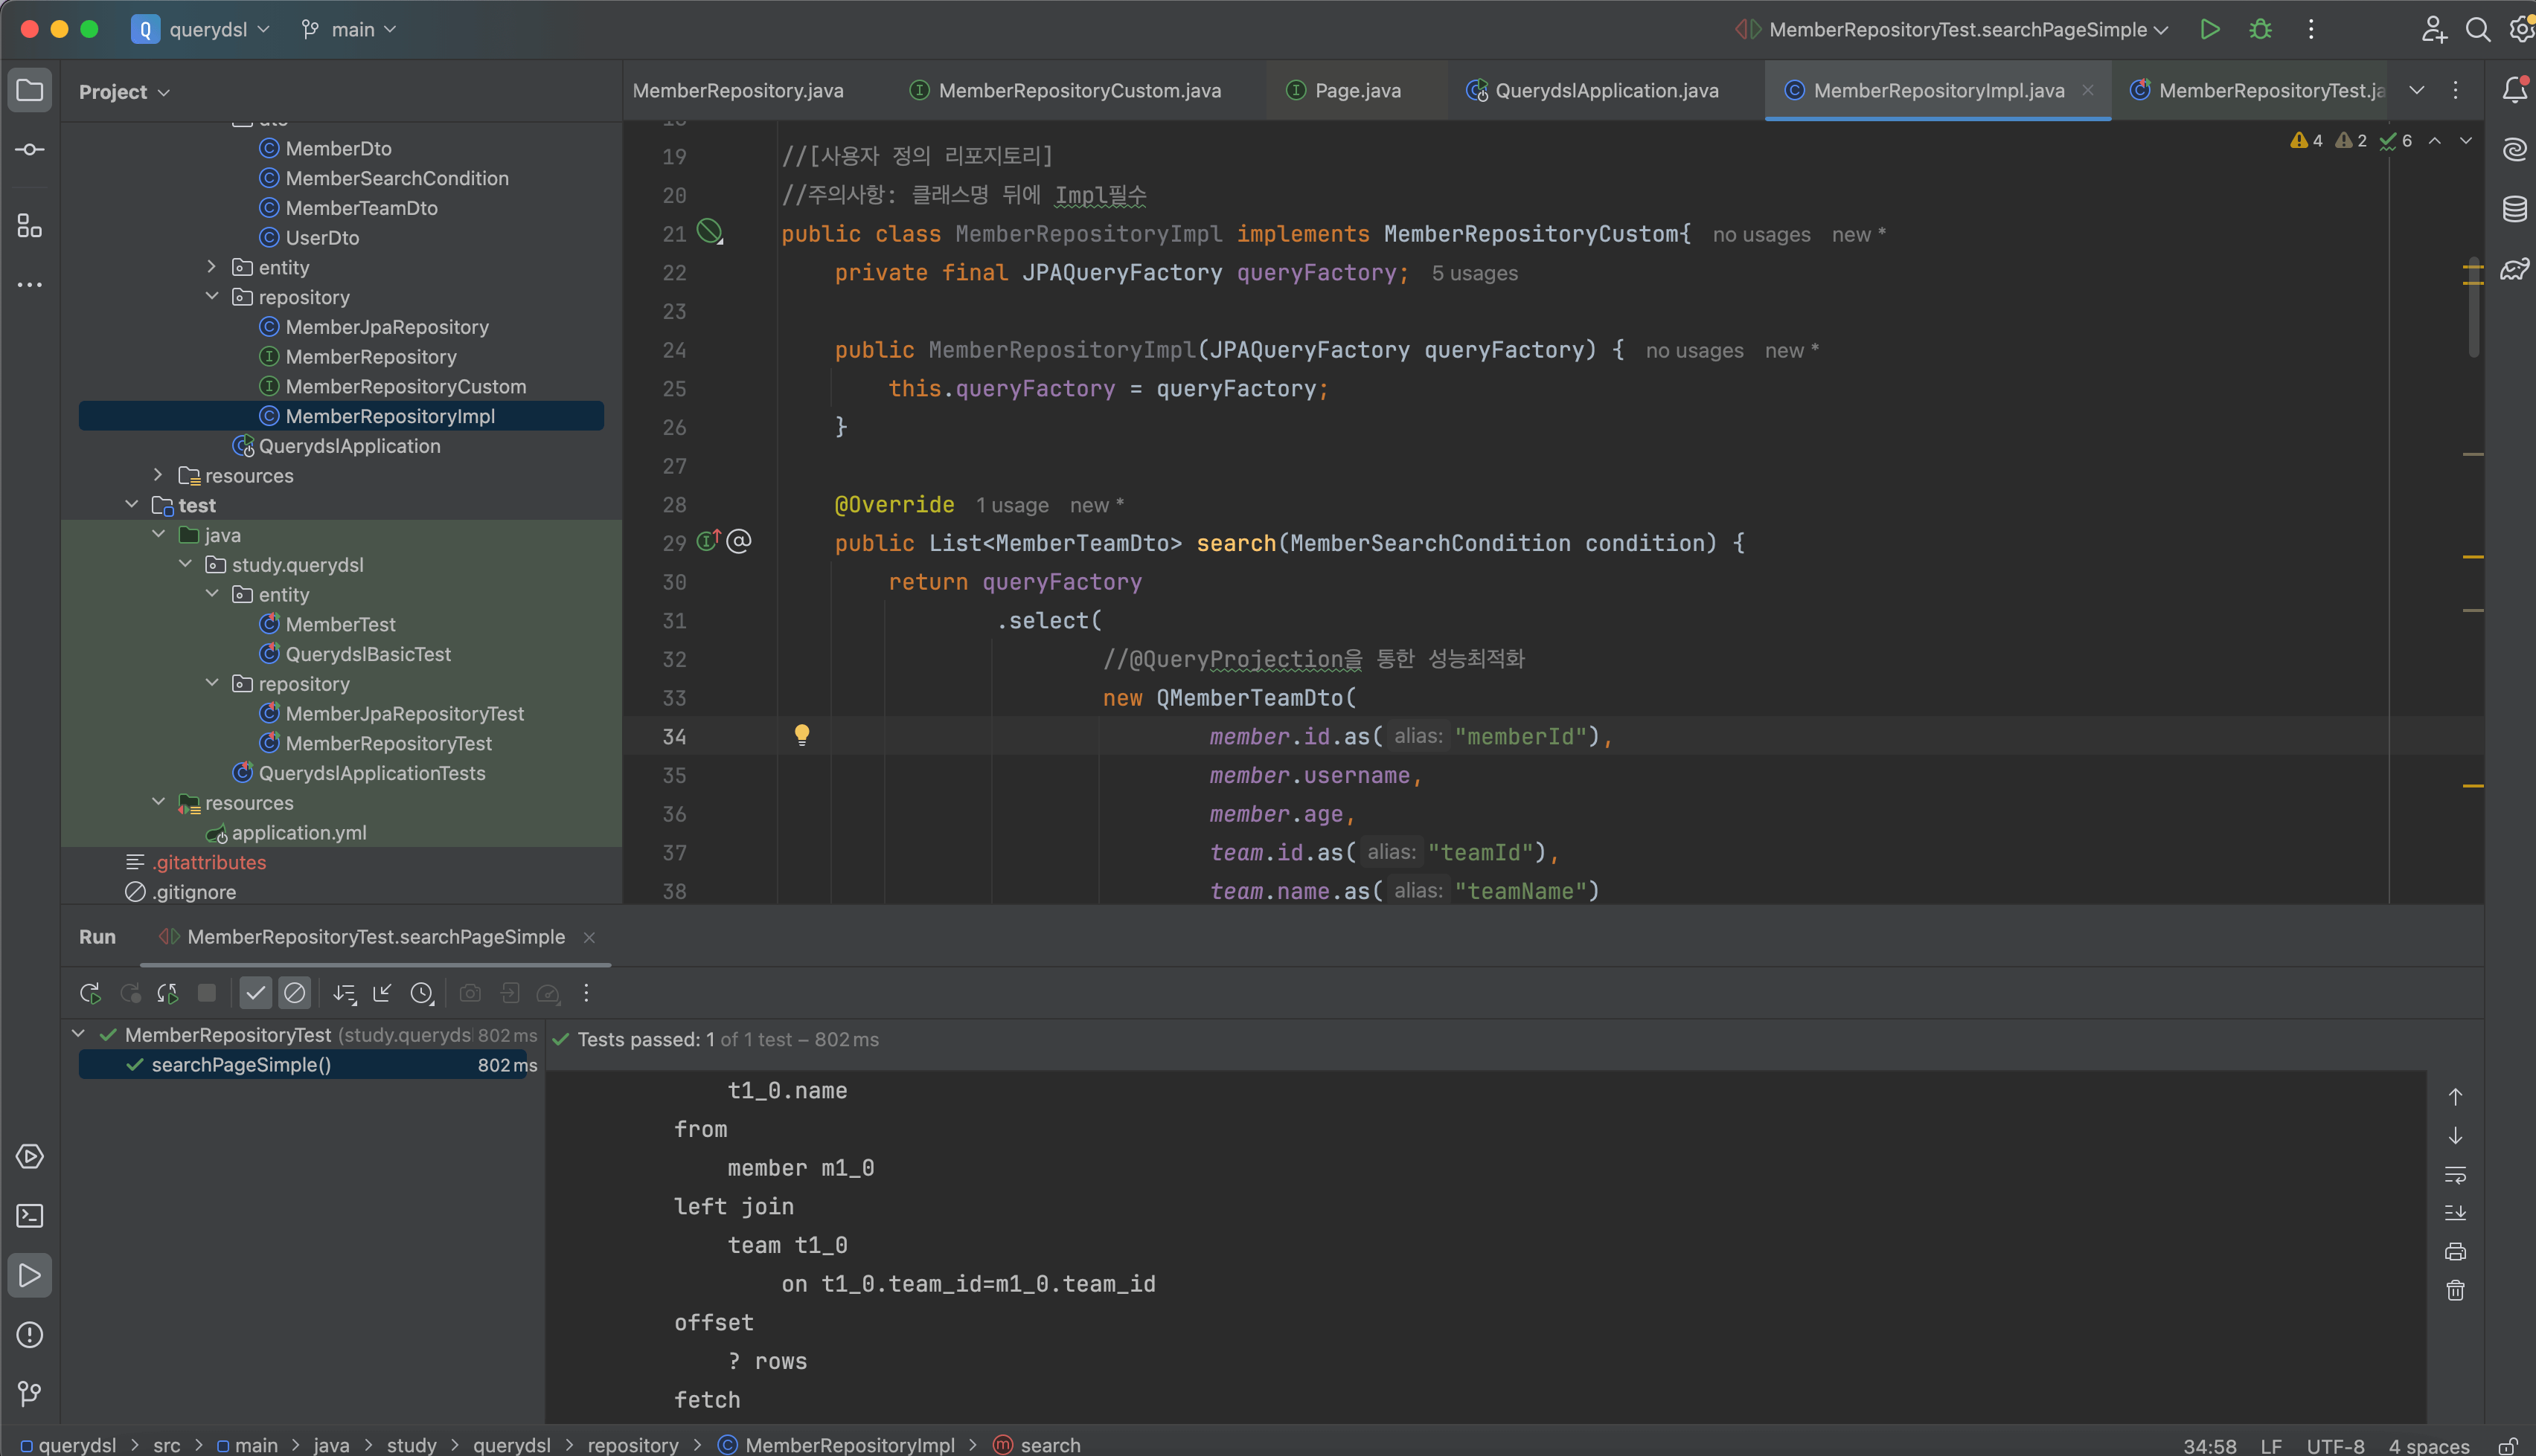Debug the configuration with the bug icon
The width and height of the screenshot is (2536, 1456).
2261,30
